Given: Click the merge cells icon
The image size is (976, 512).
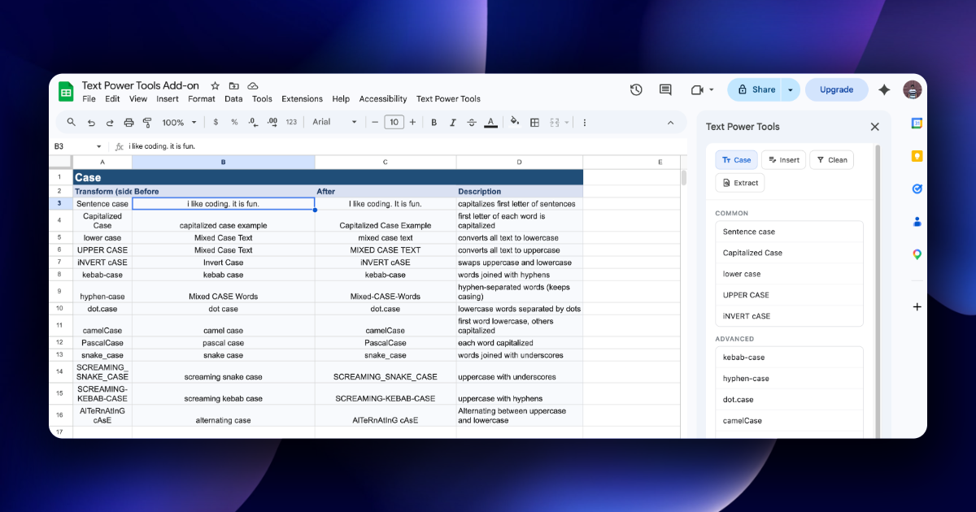Looking at the screenshot, I should [555, 122].
